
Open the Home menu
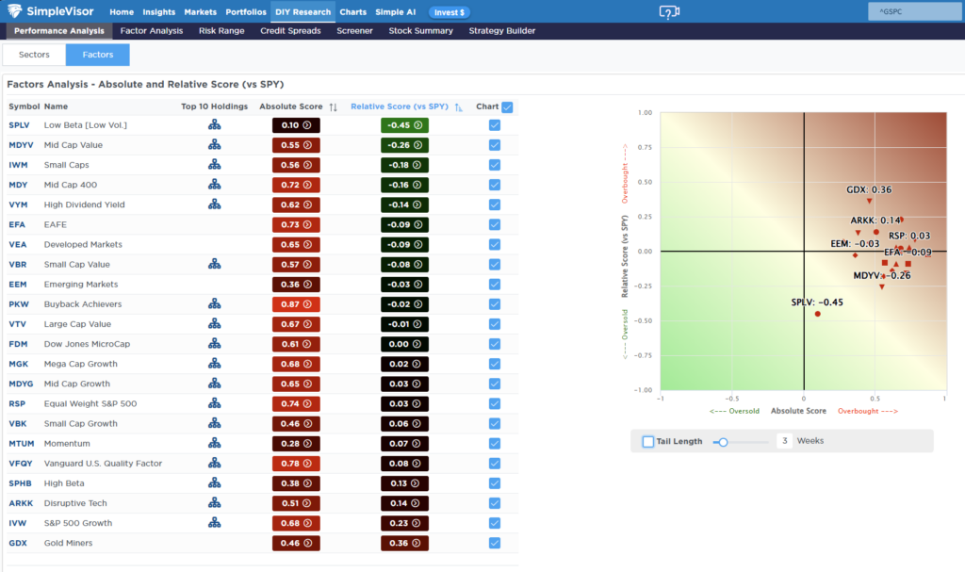[x=122, y=11]
